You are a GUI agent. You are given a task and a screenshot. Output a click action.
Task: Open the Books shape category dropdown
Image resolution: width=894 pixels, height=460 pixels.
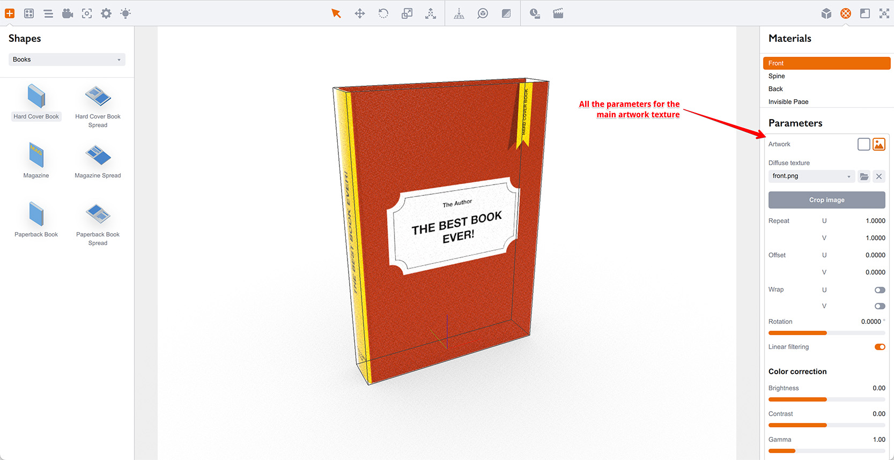[67, 60]
